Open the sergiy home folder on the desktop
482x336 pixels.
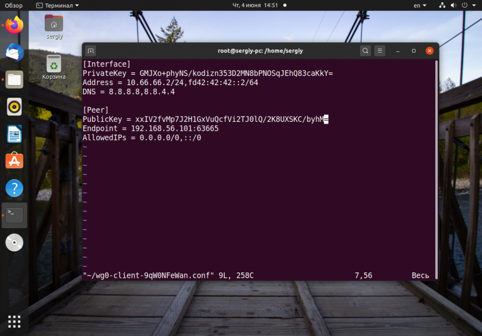(x=54, y=27)
